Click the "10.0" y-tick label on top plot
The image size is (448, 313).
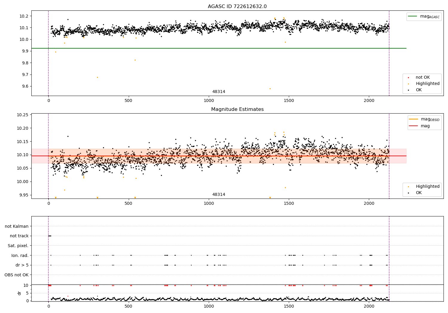click(x=23, y=40)
